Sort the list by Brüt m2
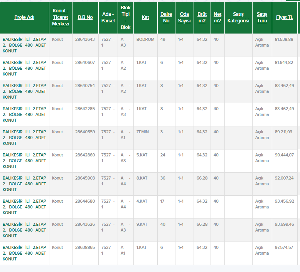Screen dimensions: 300x272 coord(202,17)
